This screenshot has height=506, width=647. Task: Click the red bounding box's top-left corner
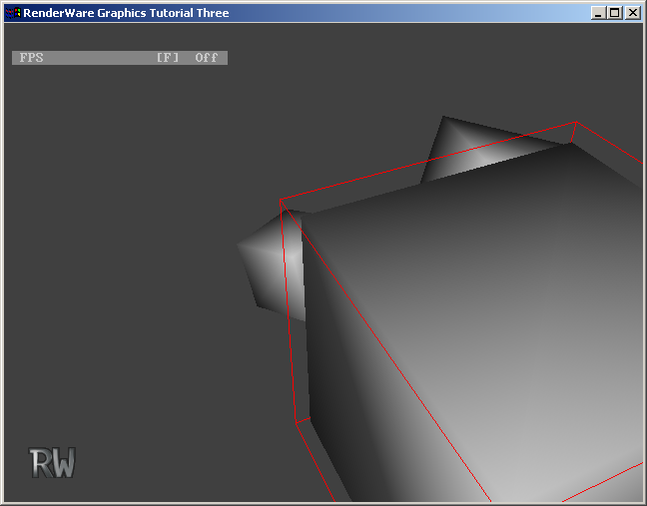coord(282,203)
